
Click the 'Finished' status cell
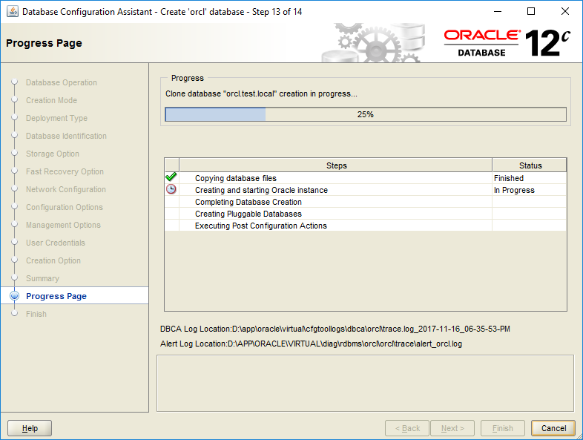(x=529, y=178)
